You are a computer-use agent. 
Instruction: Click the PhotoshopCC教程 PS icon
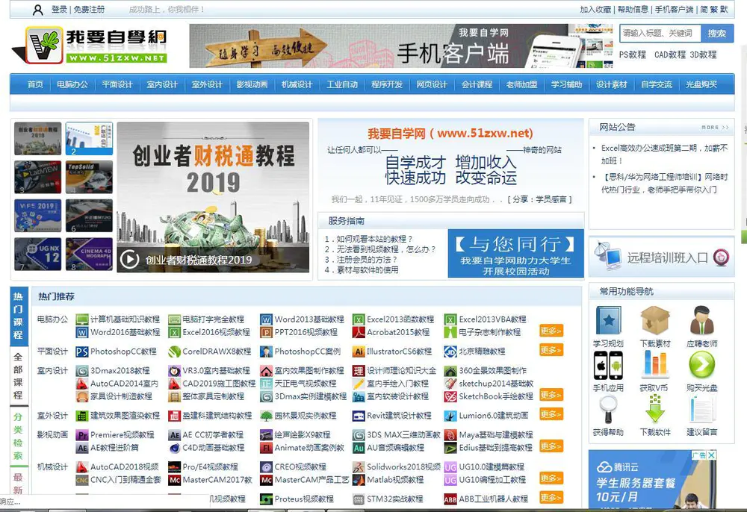point(82,352)
